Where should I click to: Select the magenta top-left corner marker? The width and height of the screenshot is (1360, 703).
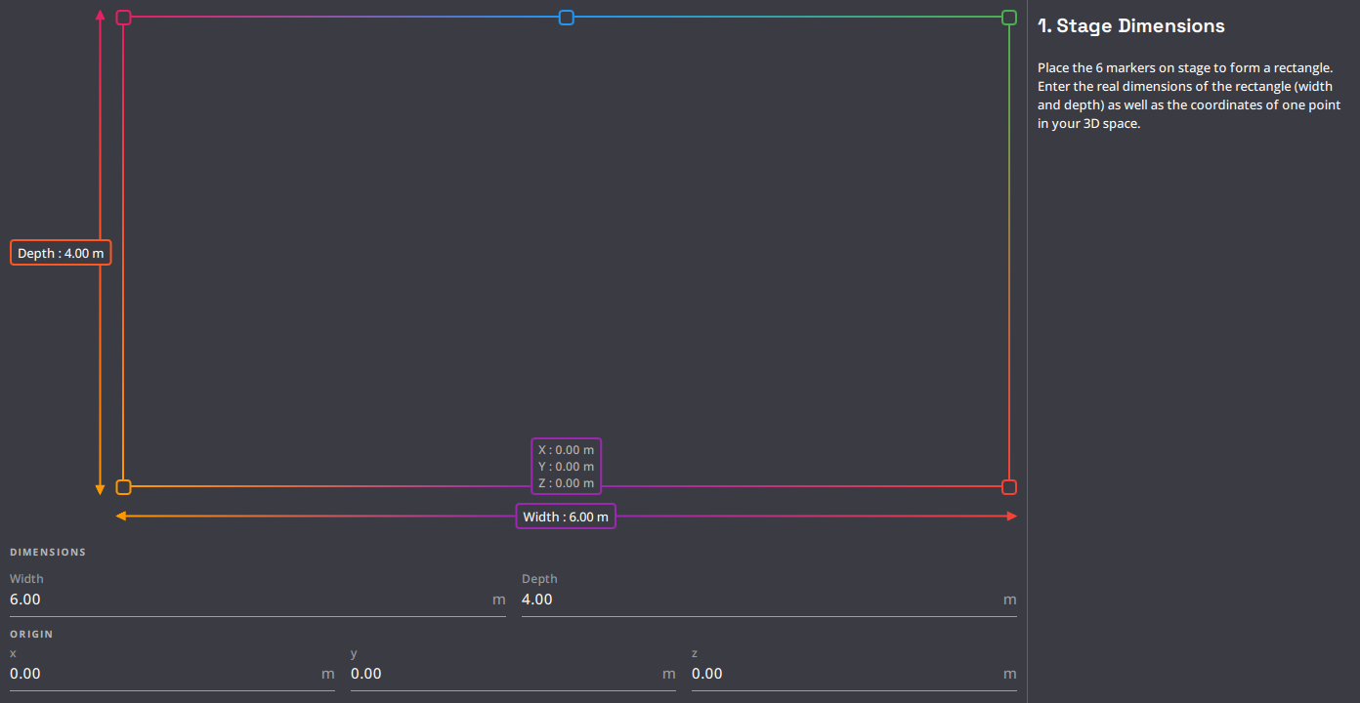(x=124, y=18)
